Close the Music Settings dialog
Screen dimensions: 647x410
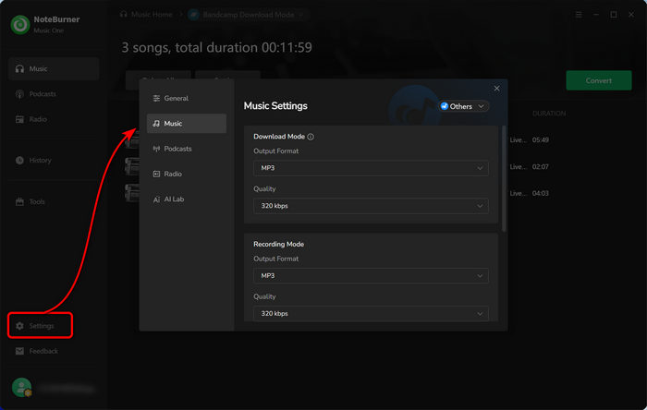tap(497, 88)
